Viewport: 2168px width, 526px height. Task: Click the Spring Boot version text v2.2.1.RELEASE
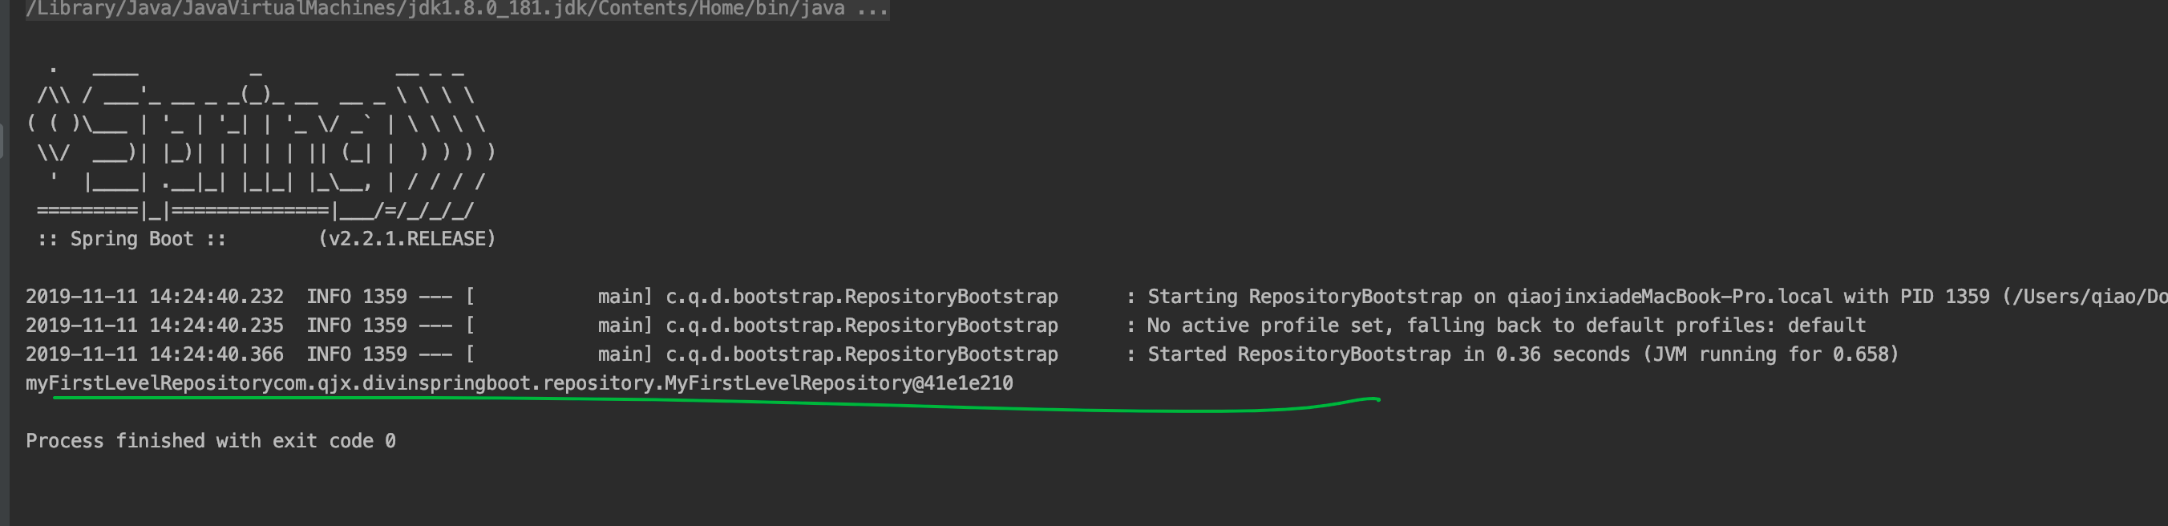(407, 239)
